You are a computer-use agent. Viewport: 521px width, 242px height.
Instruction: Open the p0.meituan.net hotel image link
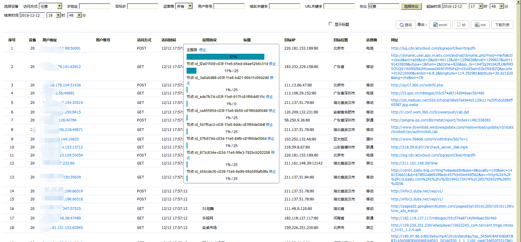pos(452,102)
